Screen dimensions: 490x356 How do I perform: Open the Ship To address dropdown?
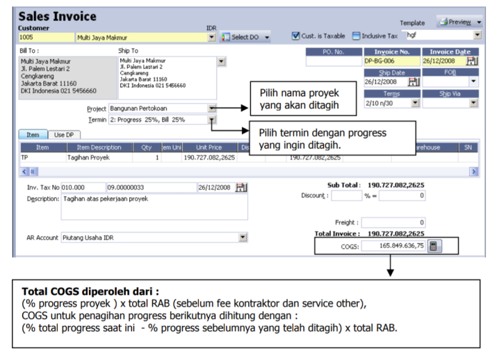tap(221, 62)
